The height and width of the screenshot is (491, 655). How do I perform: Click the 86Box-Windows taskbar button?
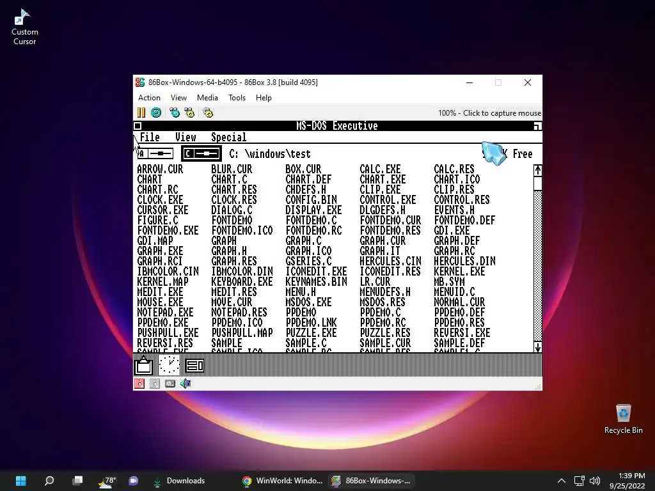[x=372, y=481]
